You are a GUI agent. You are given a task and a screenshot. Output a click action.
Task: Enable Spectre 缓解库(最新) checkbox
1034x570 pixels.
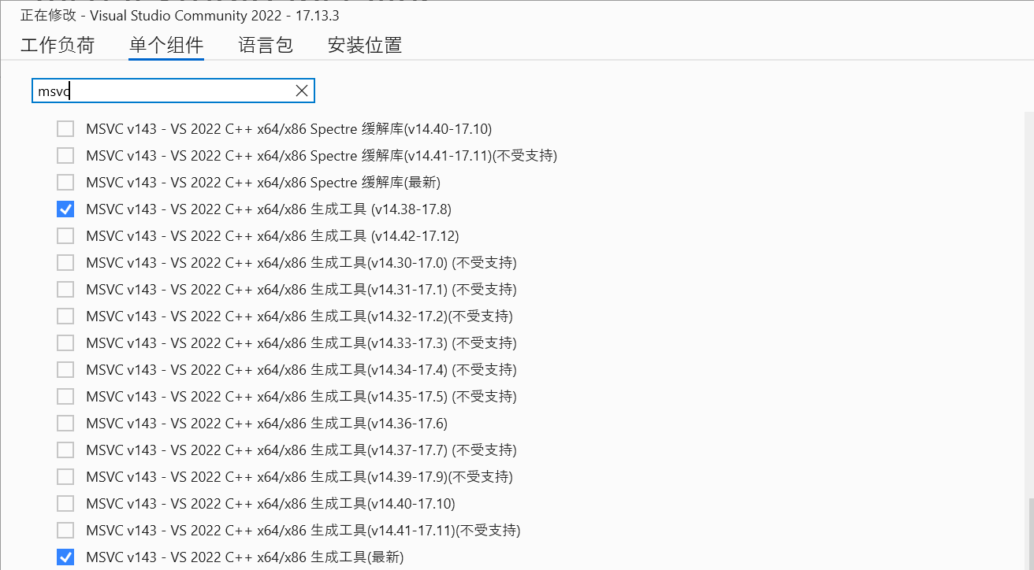pos(65,182)
